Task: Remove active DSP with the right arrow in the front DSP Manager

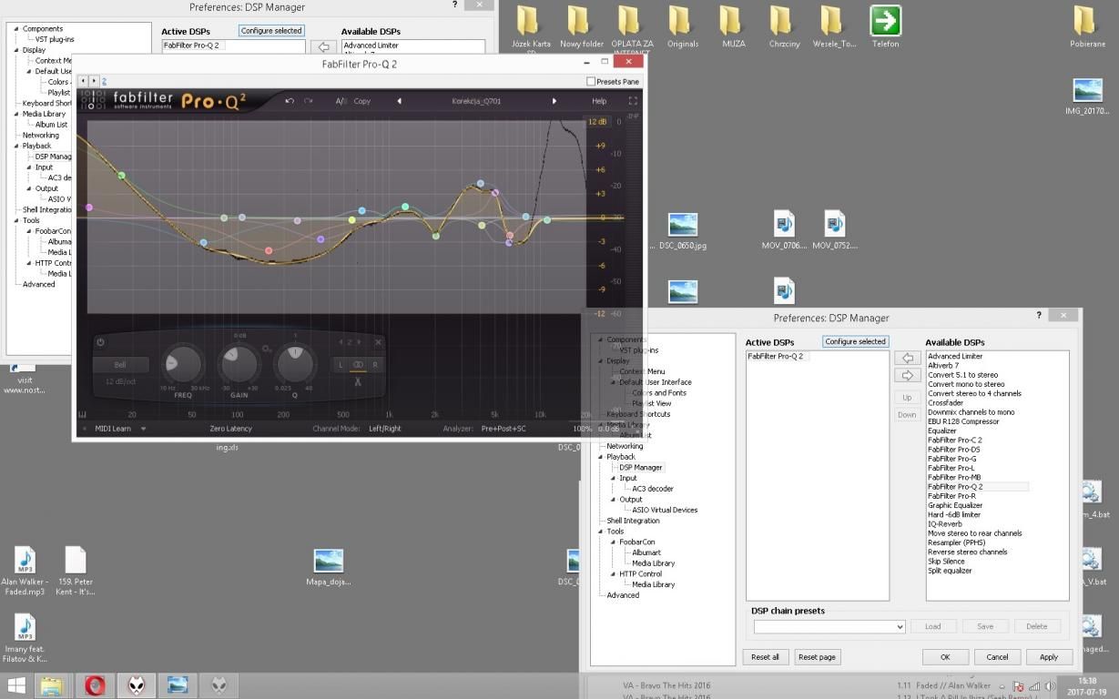Action: (907, 375)
